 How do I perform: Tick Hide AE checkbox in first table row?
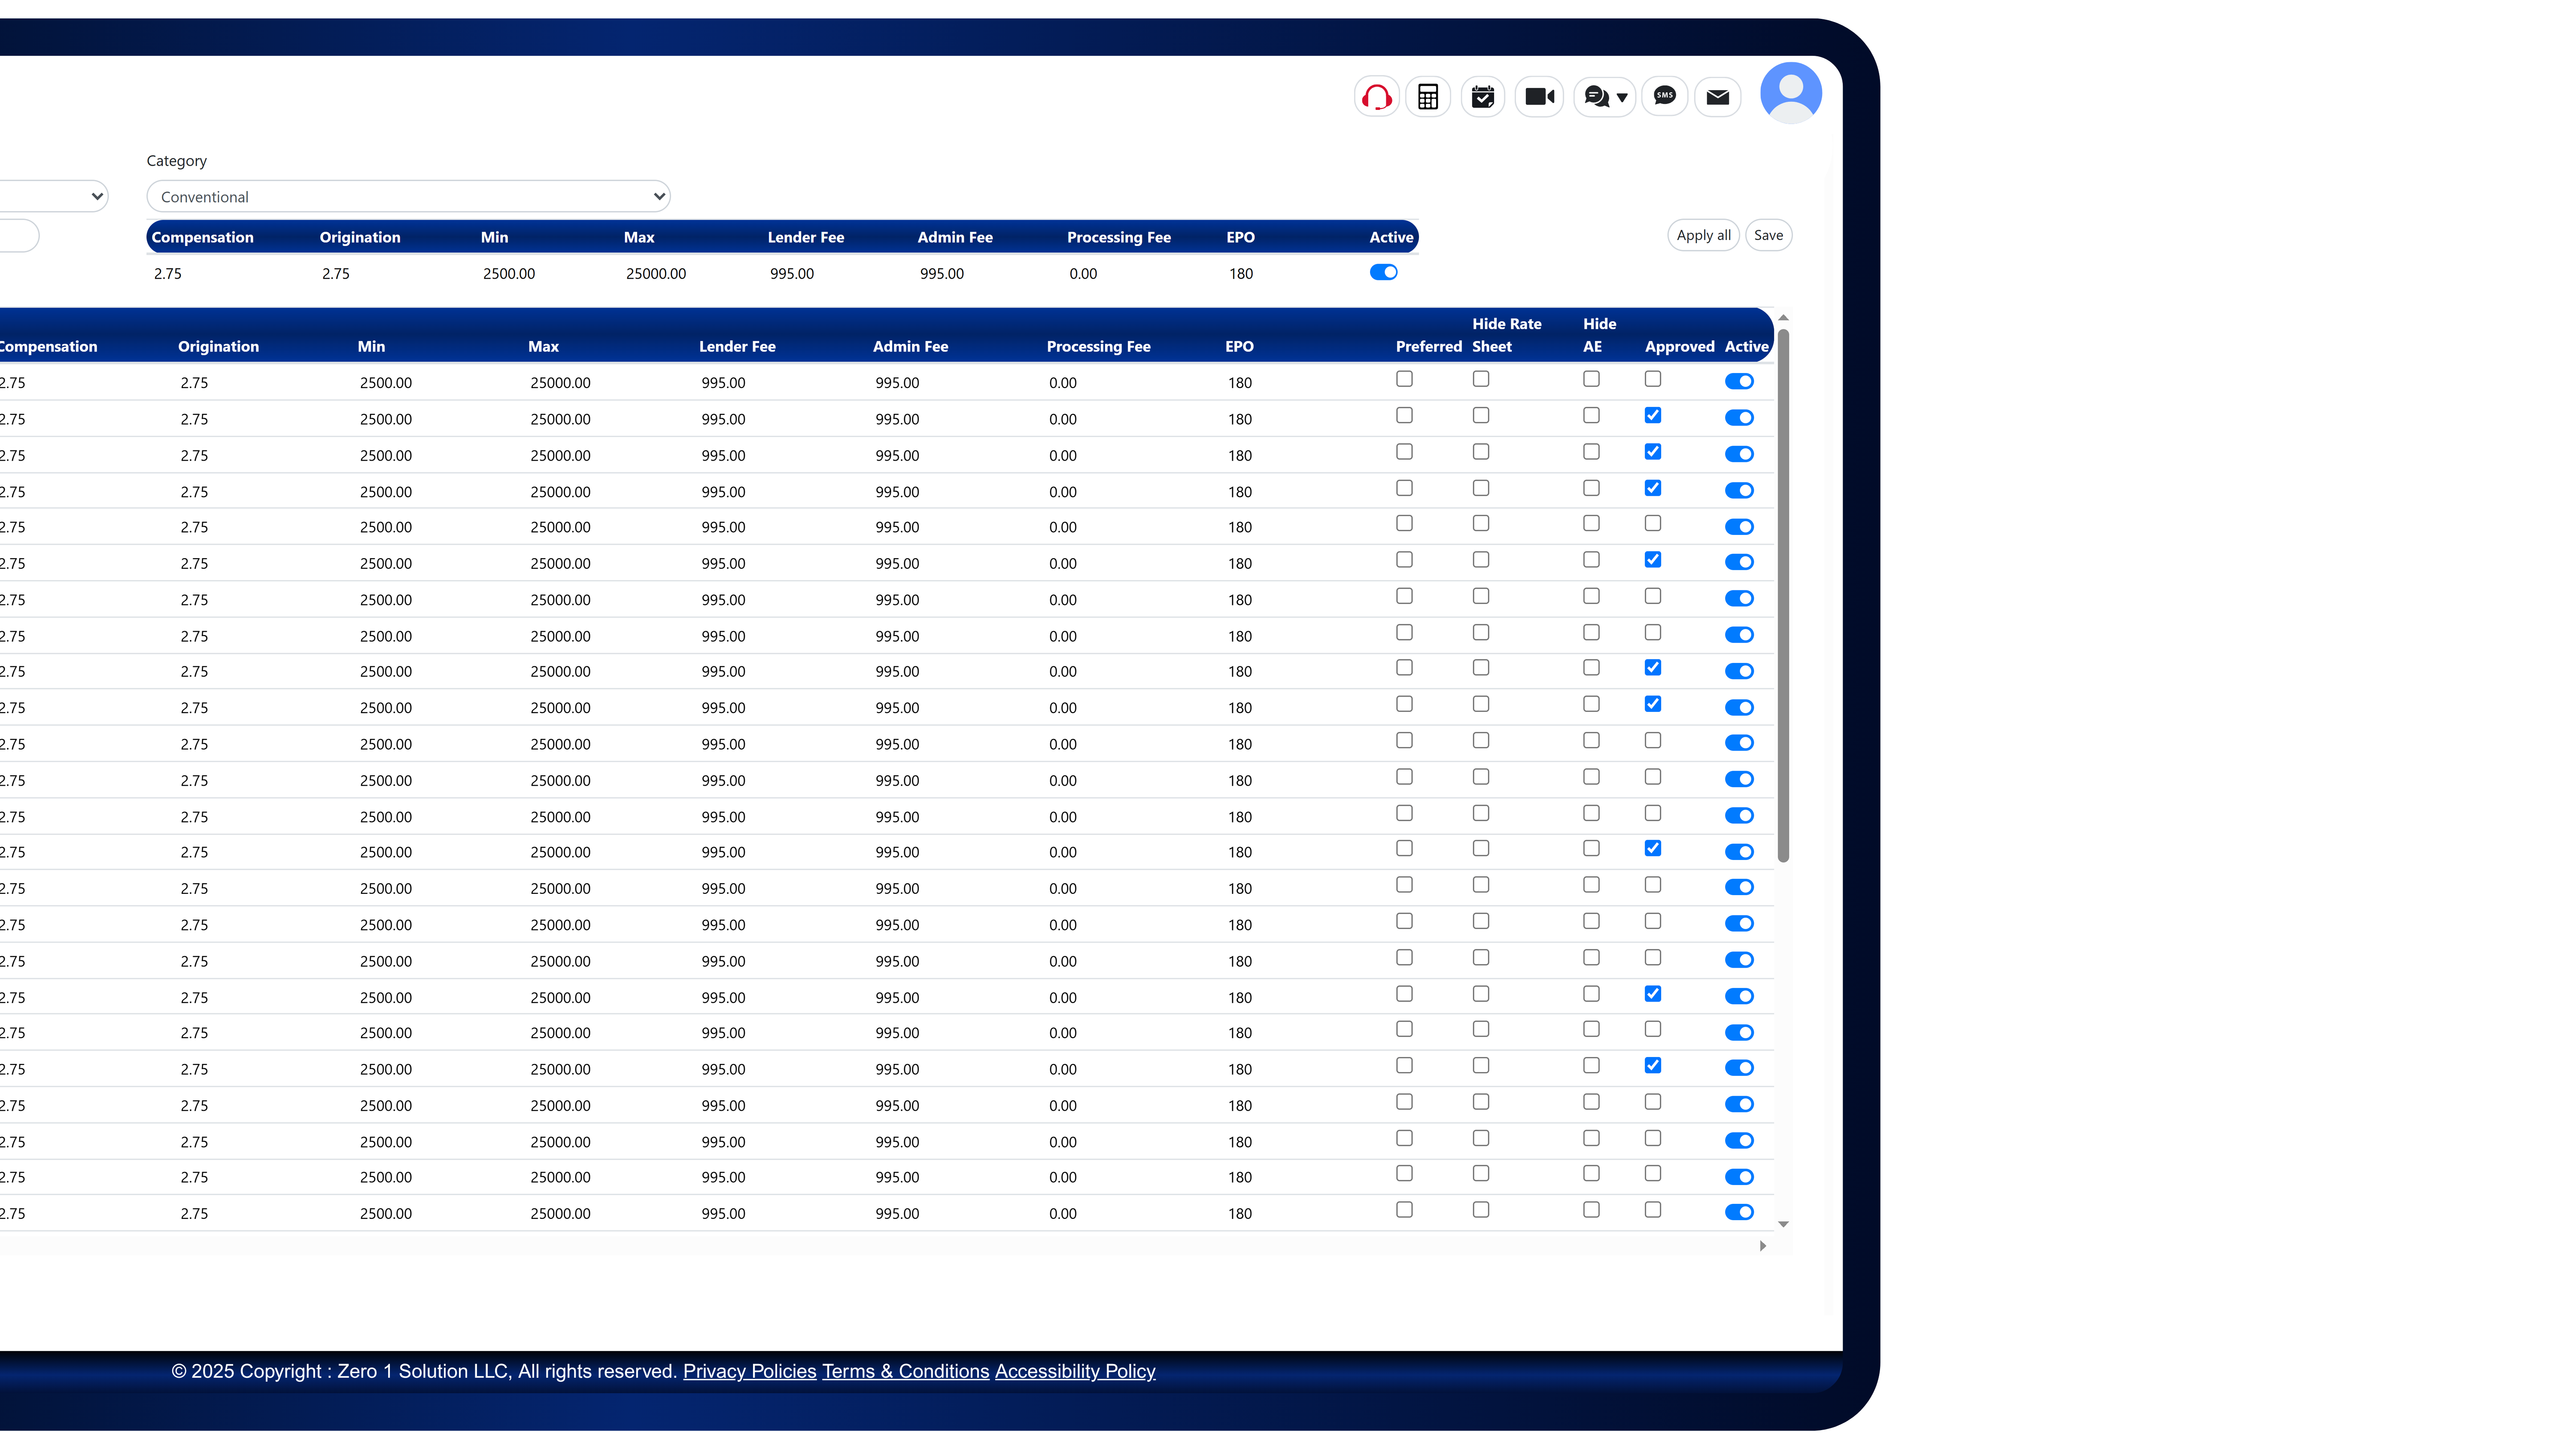(1591, 379)
